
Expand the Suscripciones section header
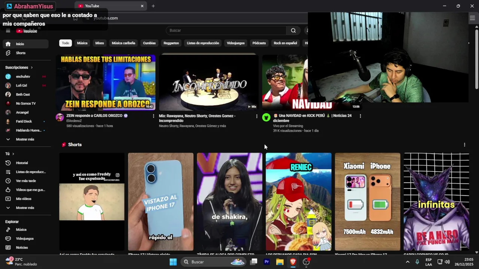(19, 68)
